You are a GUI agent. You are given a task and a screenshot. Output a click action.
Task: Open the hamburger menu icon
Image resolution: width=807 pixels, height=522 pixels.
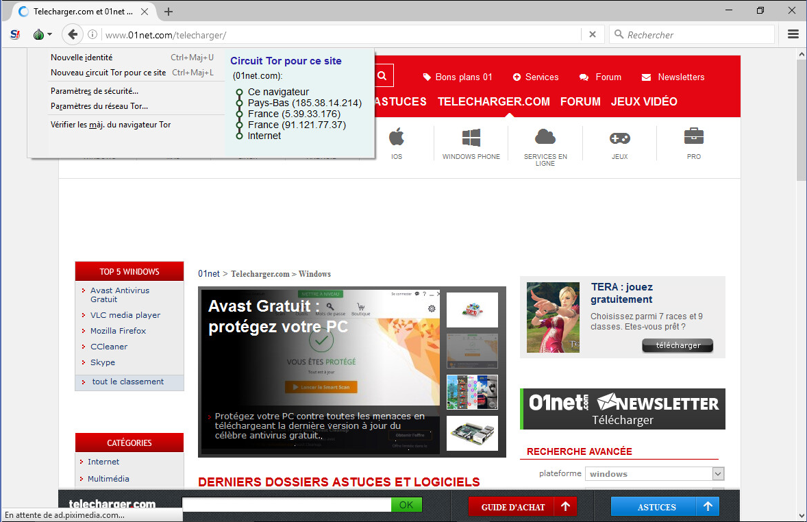click(x=793, y=34)
